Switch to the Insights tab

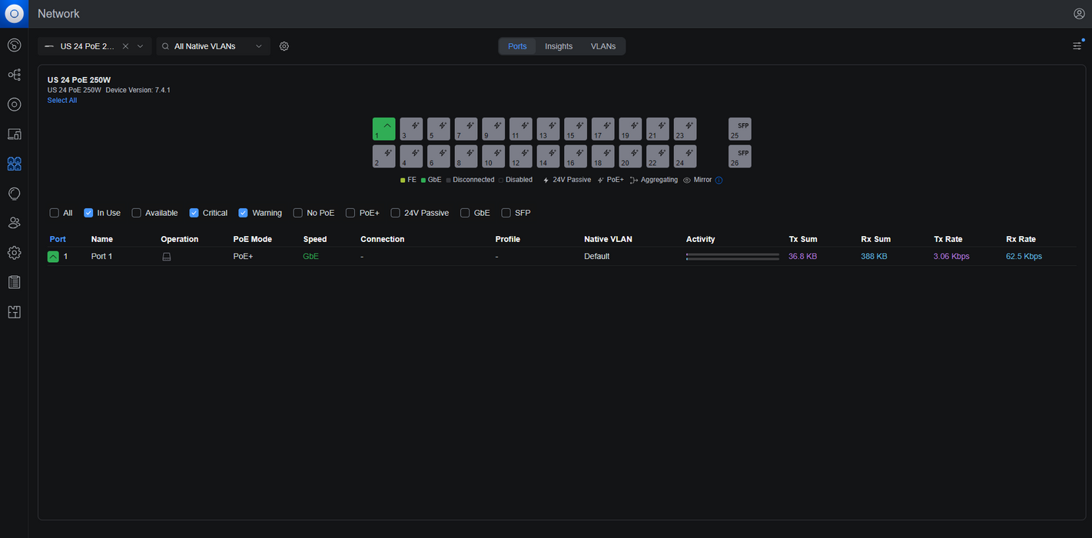click(x=559, y=46)
